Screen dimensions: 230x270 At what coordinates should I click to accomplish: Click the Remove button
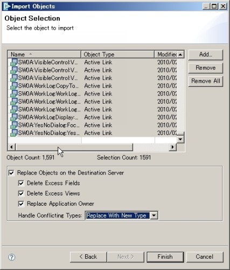pos(206,68)
